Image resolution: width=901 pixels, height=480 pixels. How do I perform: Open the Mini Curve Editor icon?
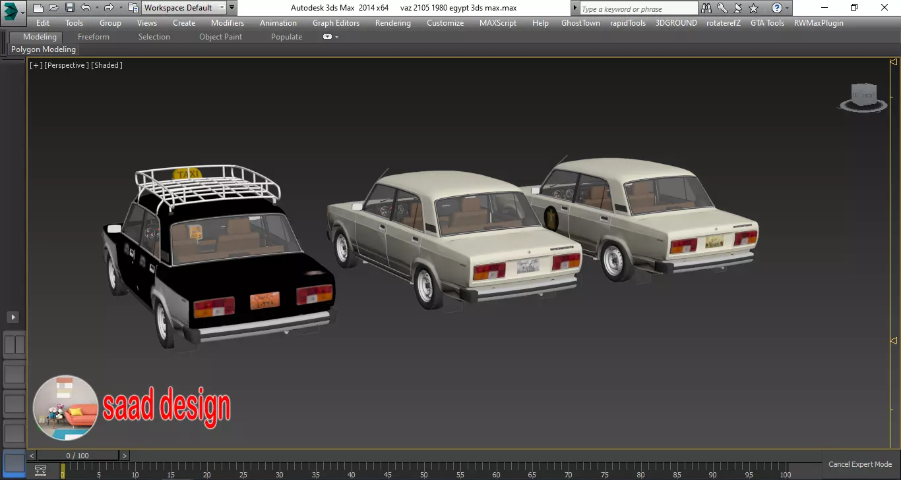point(40,470)
